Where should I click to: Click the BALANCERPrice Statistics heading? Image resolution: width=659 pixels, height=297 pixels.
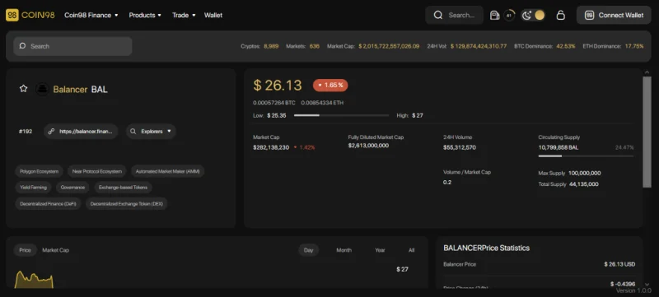pos(486,248)
